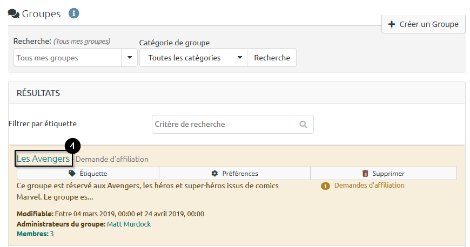This screenshot has height=247, width=470.
Task: Click the Critère de recherche field
Action: click(224, 125)
